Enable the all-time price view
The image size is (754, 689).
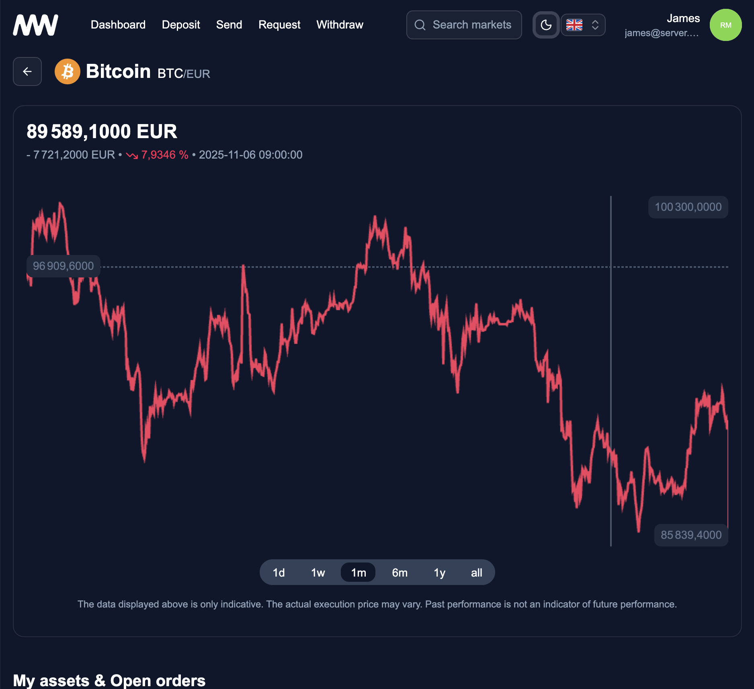[x=476, y=572]
